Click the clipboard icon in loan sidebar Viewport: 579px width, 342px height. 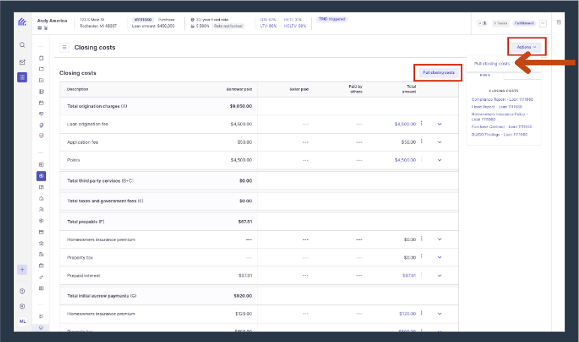42,58
